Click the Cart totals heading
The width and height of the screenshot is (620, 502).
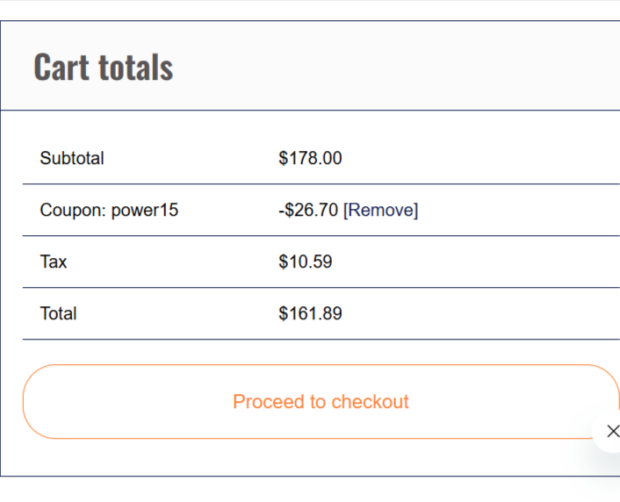(x=103, y=68)
